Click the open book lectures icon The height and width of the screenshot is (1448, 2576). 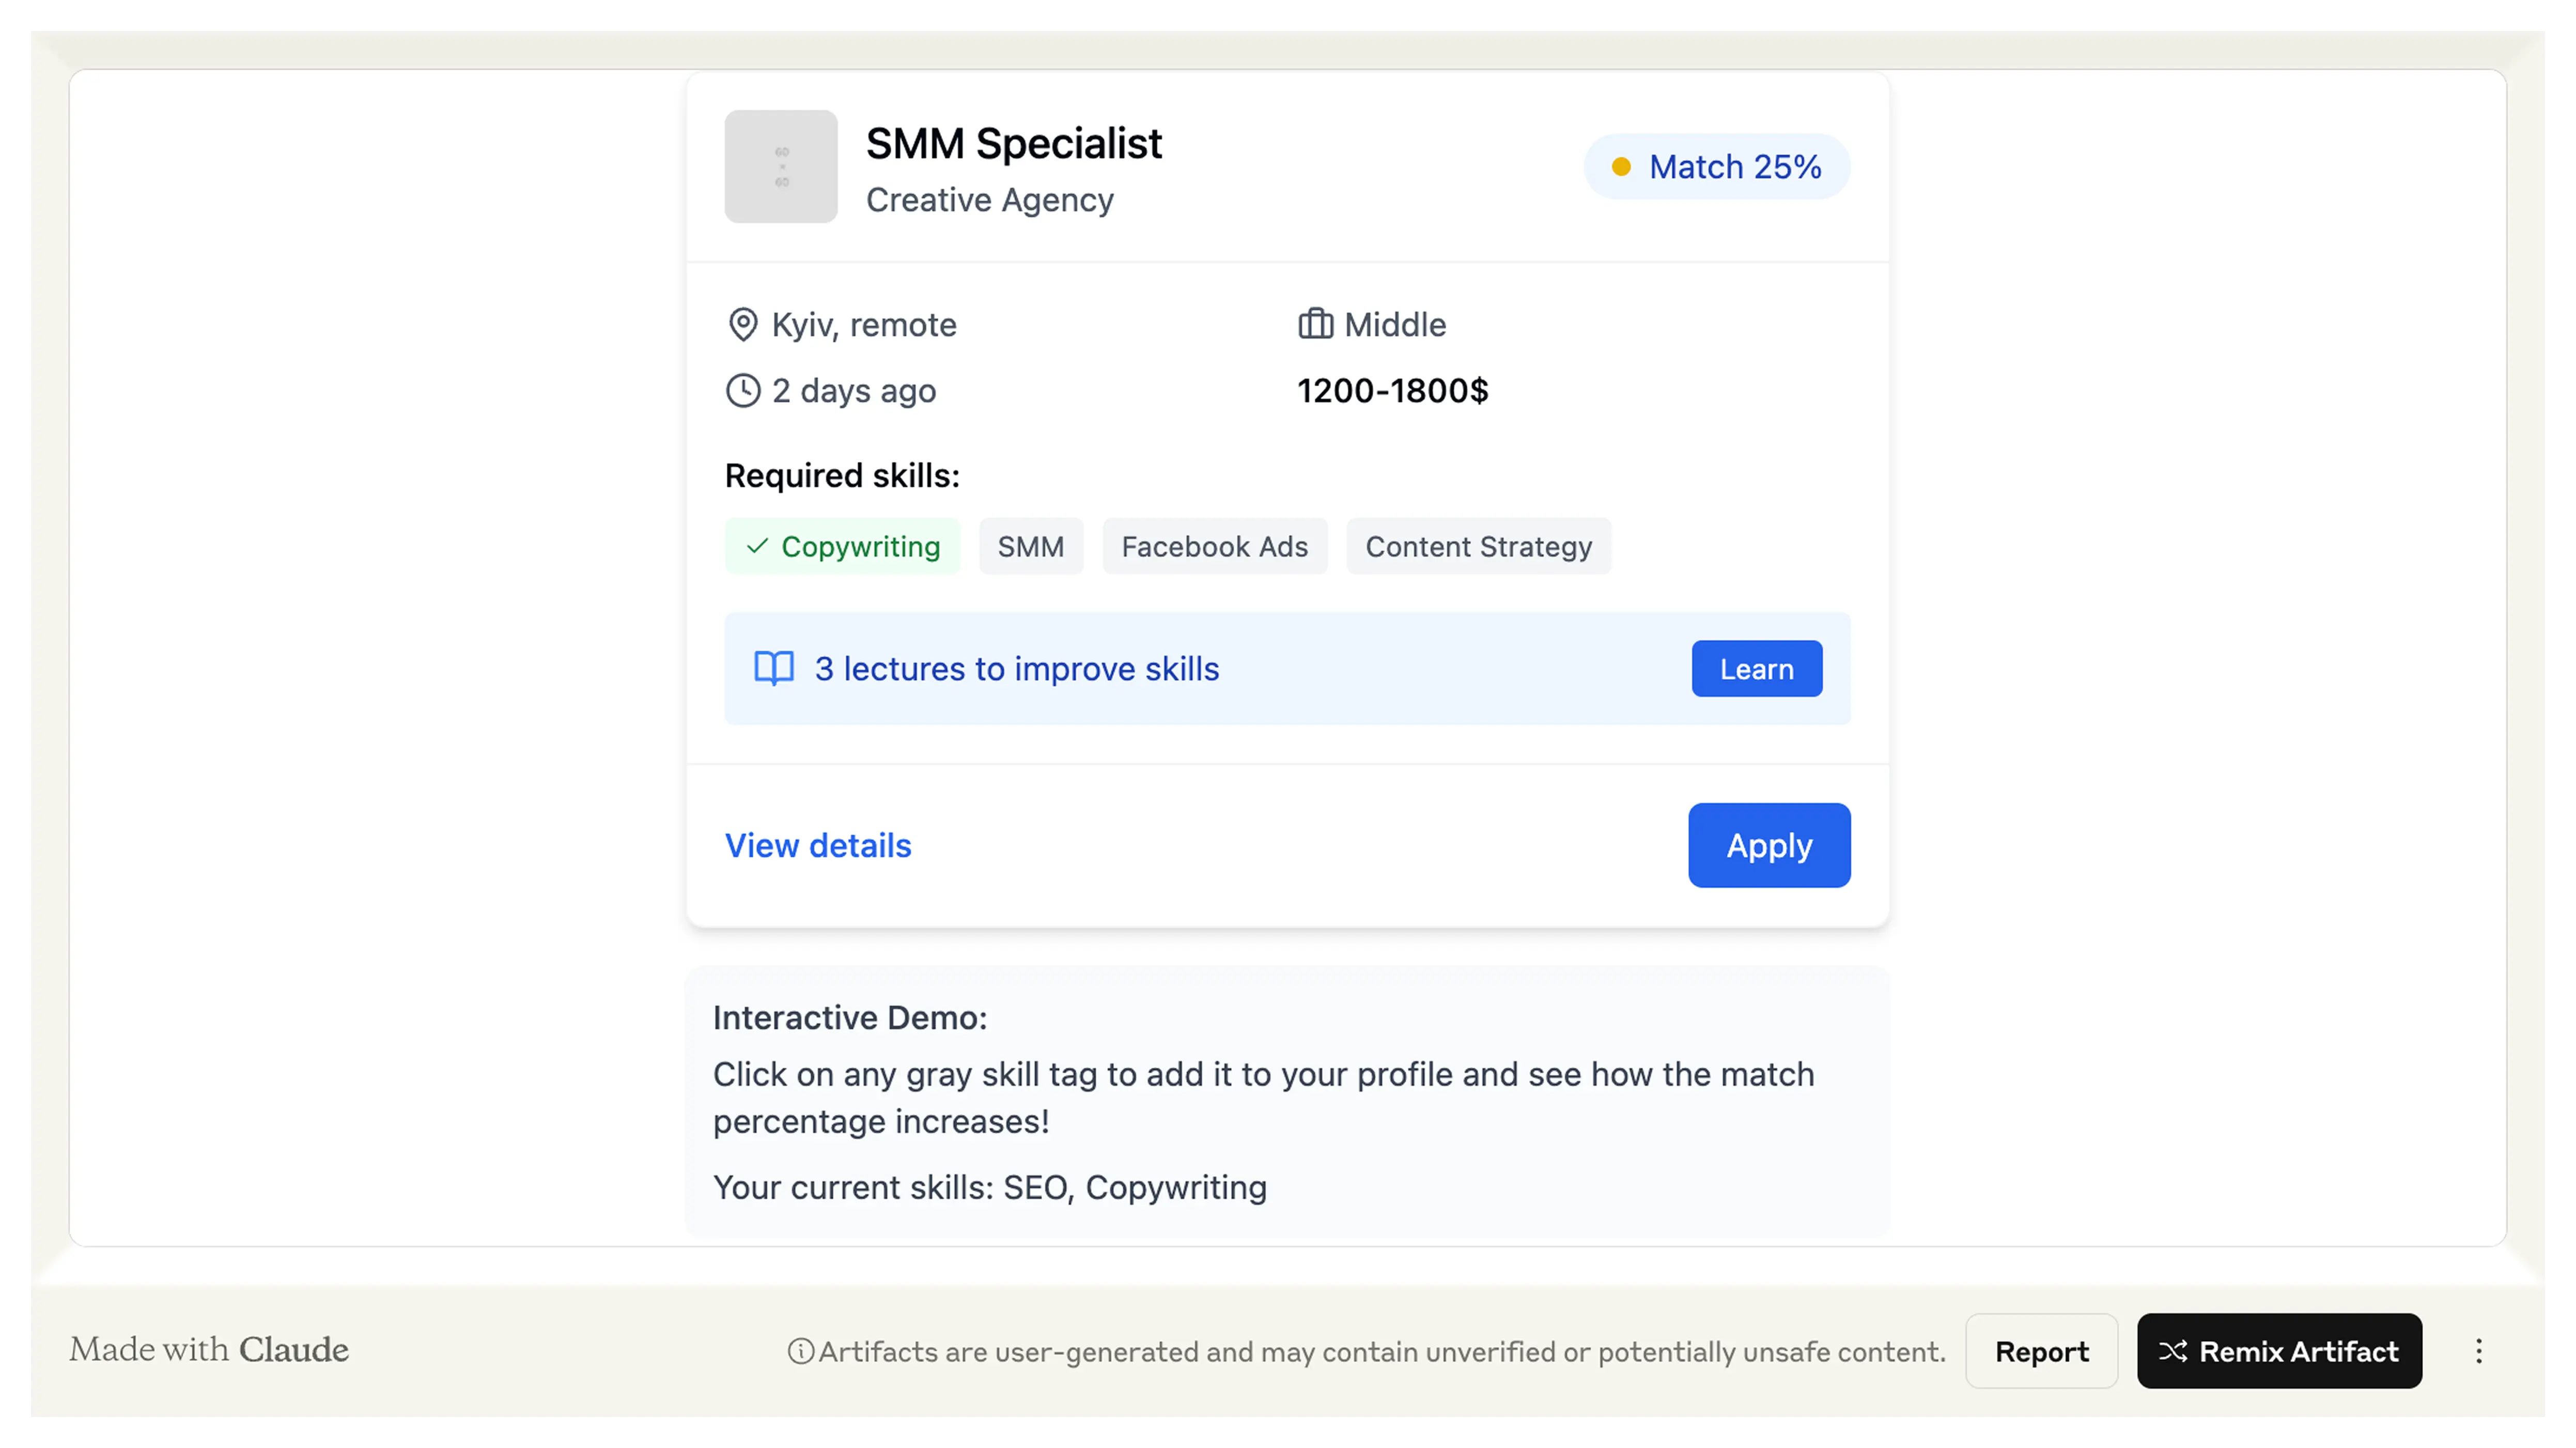click(774, 668)
